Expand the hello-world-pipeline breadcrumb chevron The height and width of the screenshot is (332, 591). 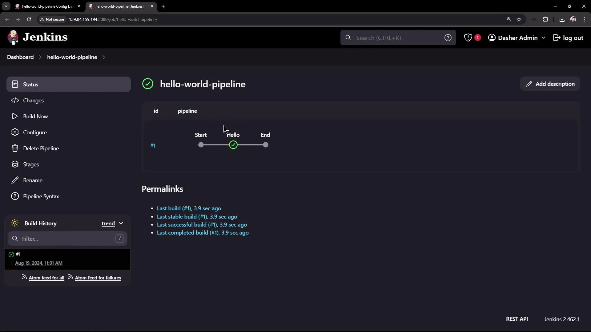coord(103,57)
